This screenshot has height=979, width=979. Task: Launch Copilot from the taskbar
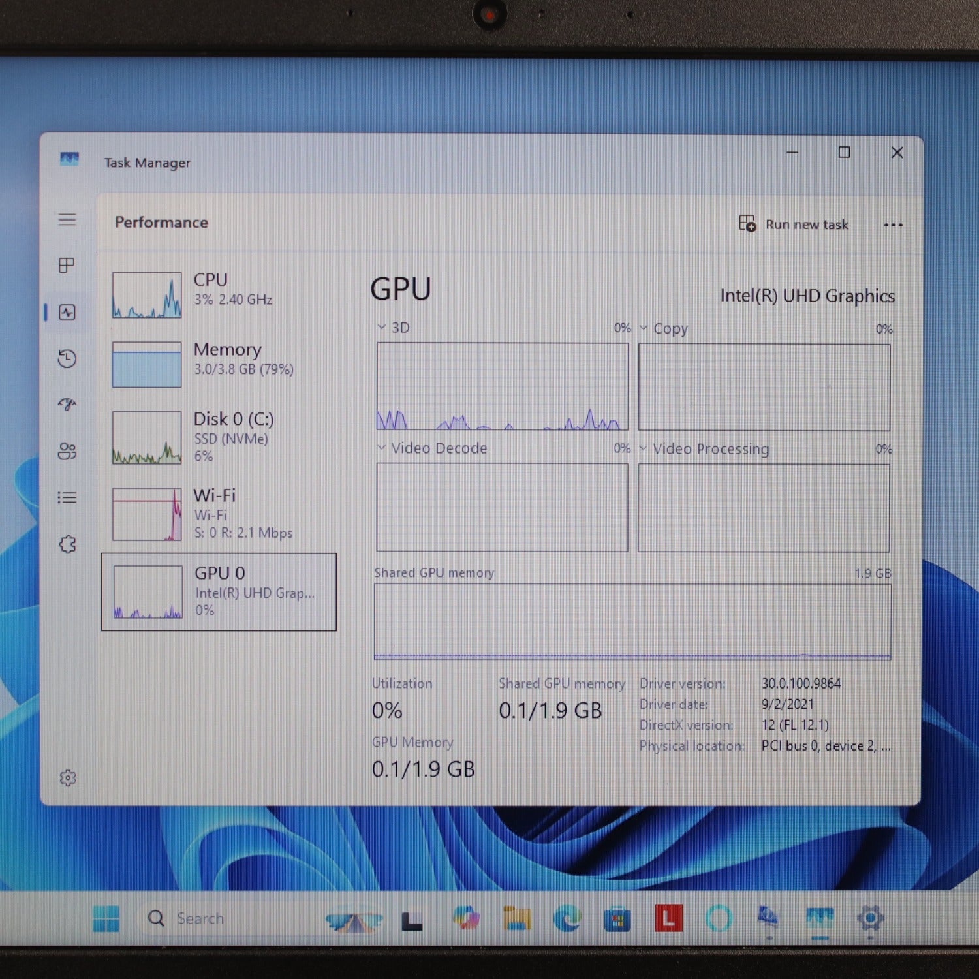[x=467, y=918]
